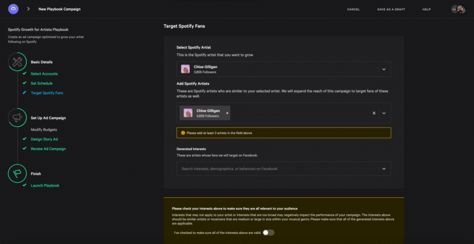Go to the Select Accounts step
The image size is (474, 244).
[44, 73]
